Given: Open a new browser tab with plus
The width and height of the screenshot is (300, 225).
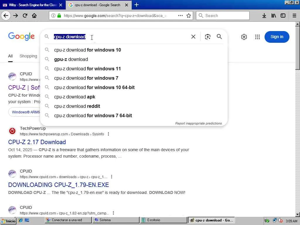Looking at the screenshot, I should 137,5.
